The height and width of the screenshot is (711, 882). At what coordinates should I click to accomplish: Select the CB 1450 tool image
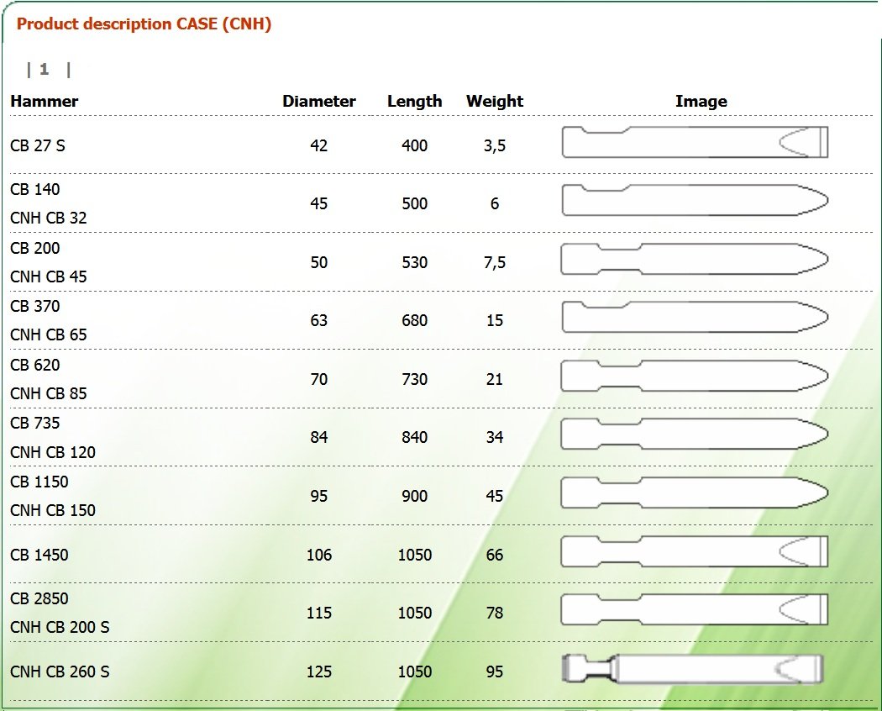click(696, 551)
